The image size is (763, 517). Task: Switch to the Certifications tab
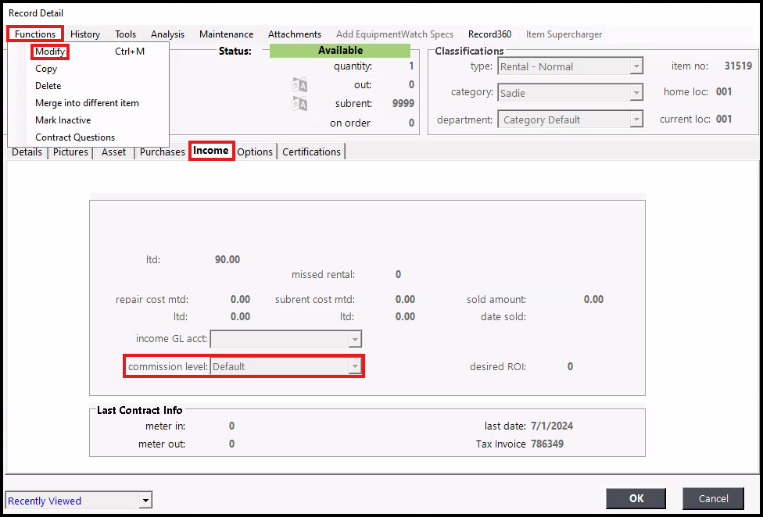point(311,152)
